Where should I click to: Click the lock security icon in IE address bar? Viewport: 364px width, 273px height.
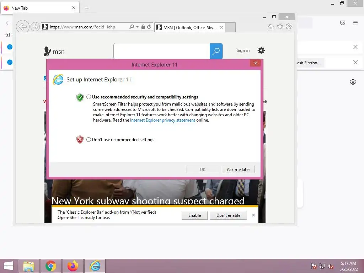click(x=143, y=27)
